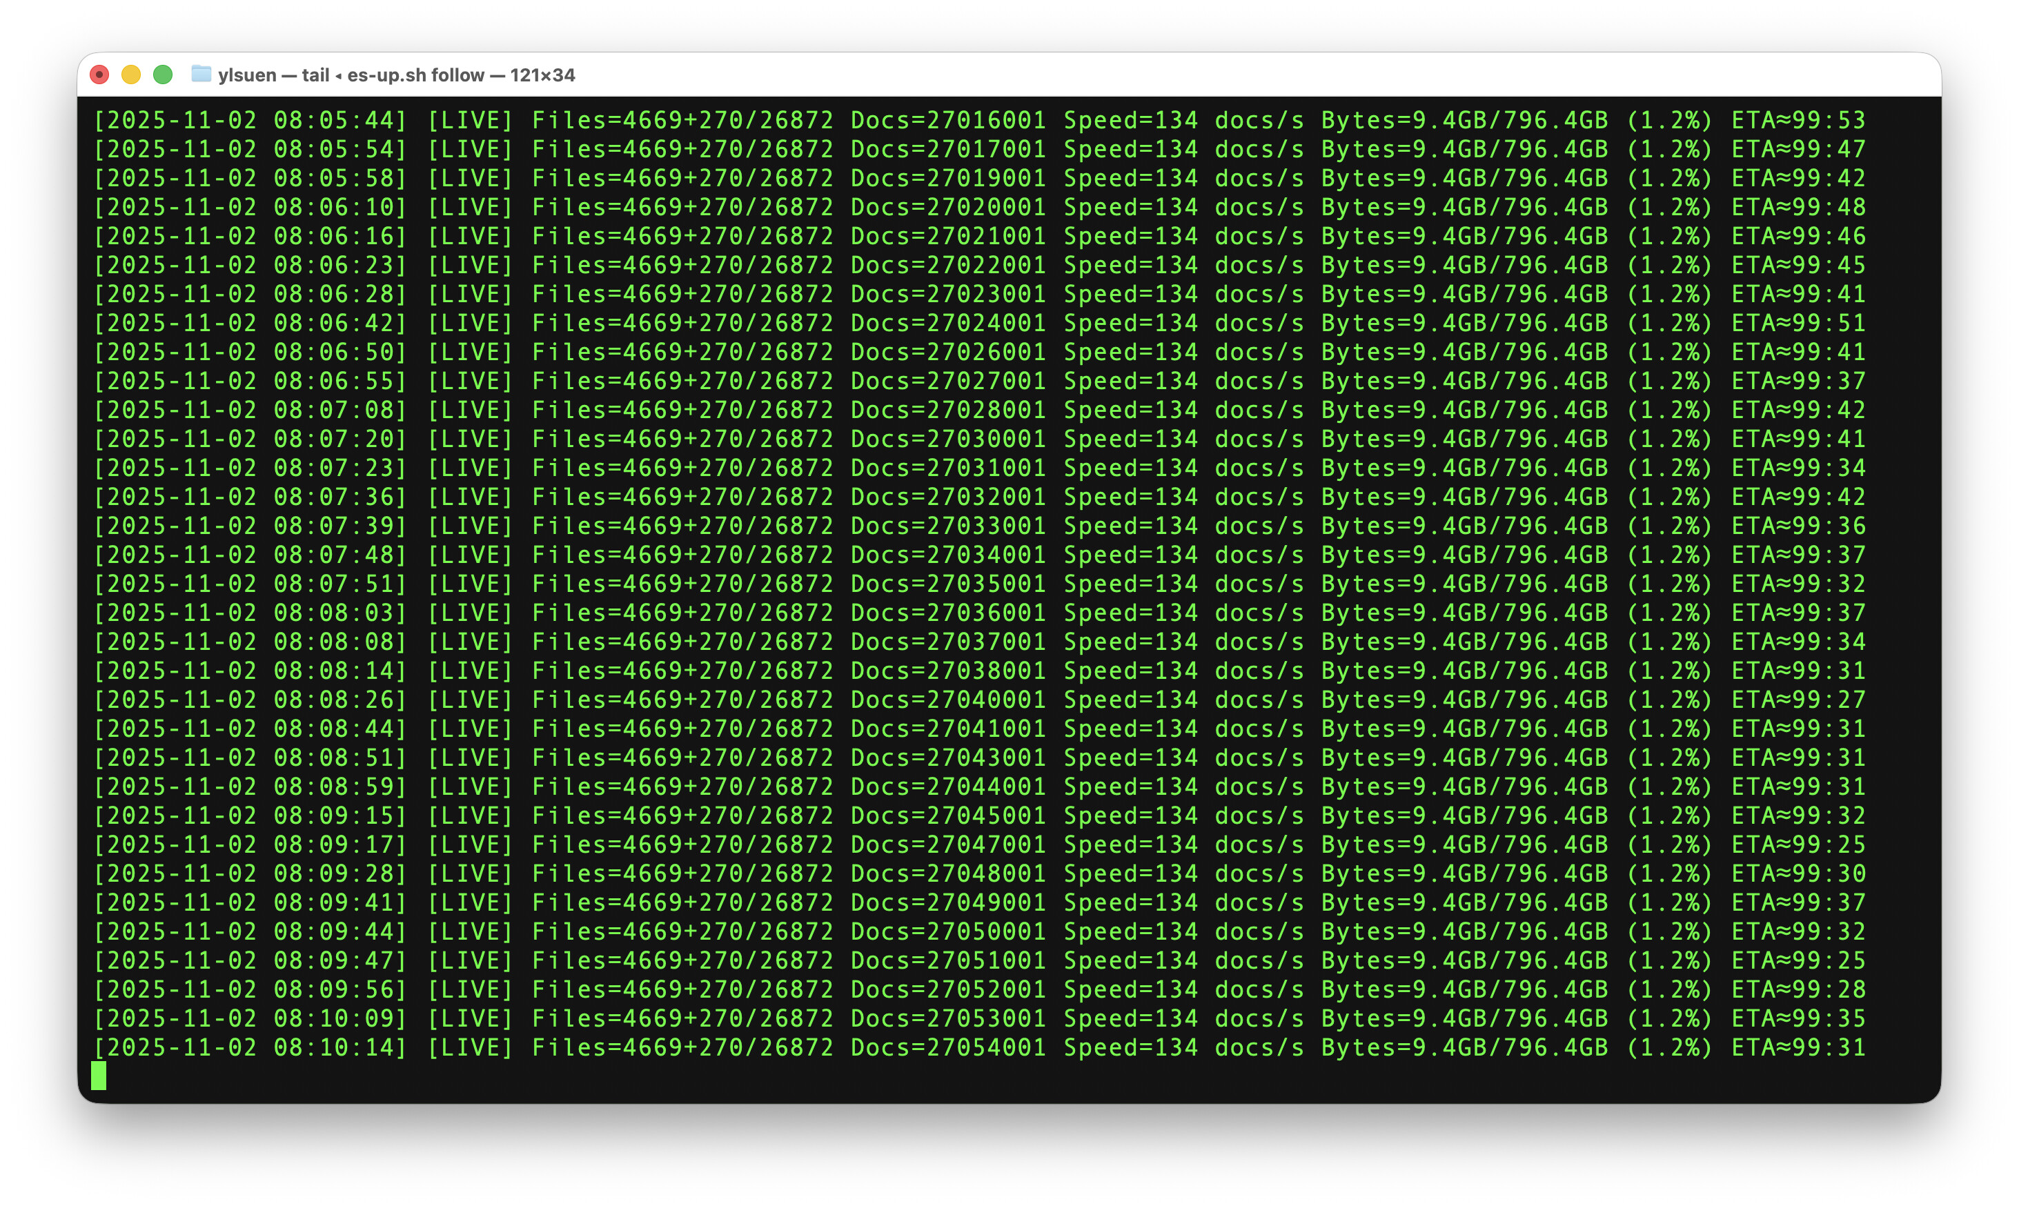Screen dimensions: 2019x1206
Task: Click the ETA≈99:53 value
Action: tap(1798, 120)
